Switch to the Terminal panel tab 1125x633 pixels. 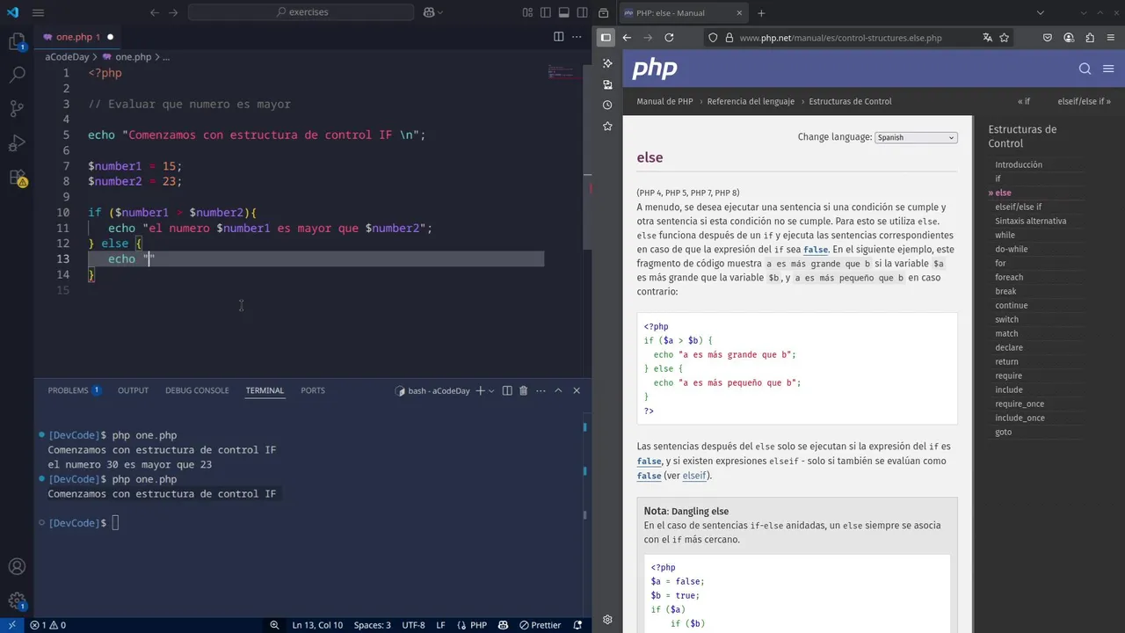pos(265,390)
